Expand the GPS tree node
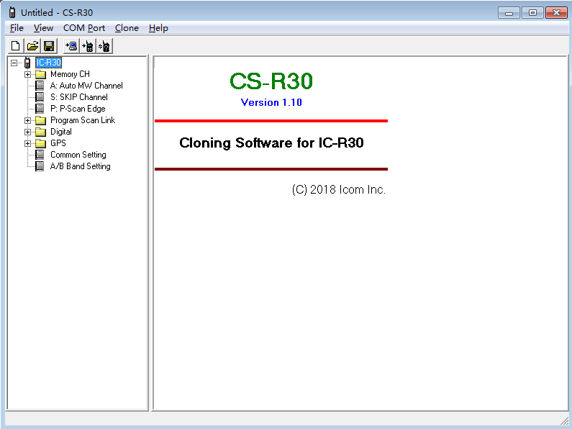 (x=28, y=143)
